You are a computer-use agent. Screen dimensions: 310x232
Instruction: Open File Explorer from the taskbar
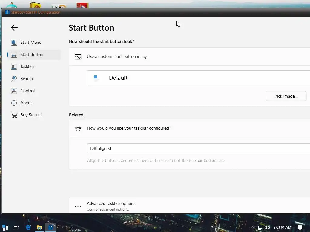click(x=39, y=227)
